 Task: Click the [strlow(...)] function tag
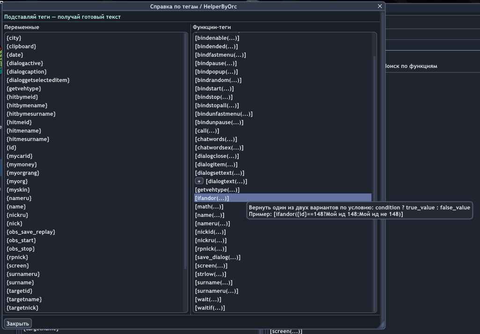(x=211, y=274)
